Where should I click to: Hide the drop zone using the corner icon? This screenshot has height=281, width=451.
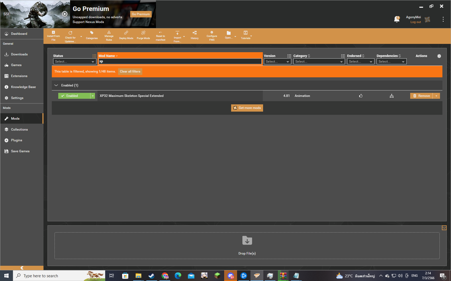click(444, 228)
